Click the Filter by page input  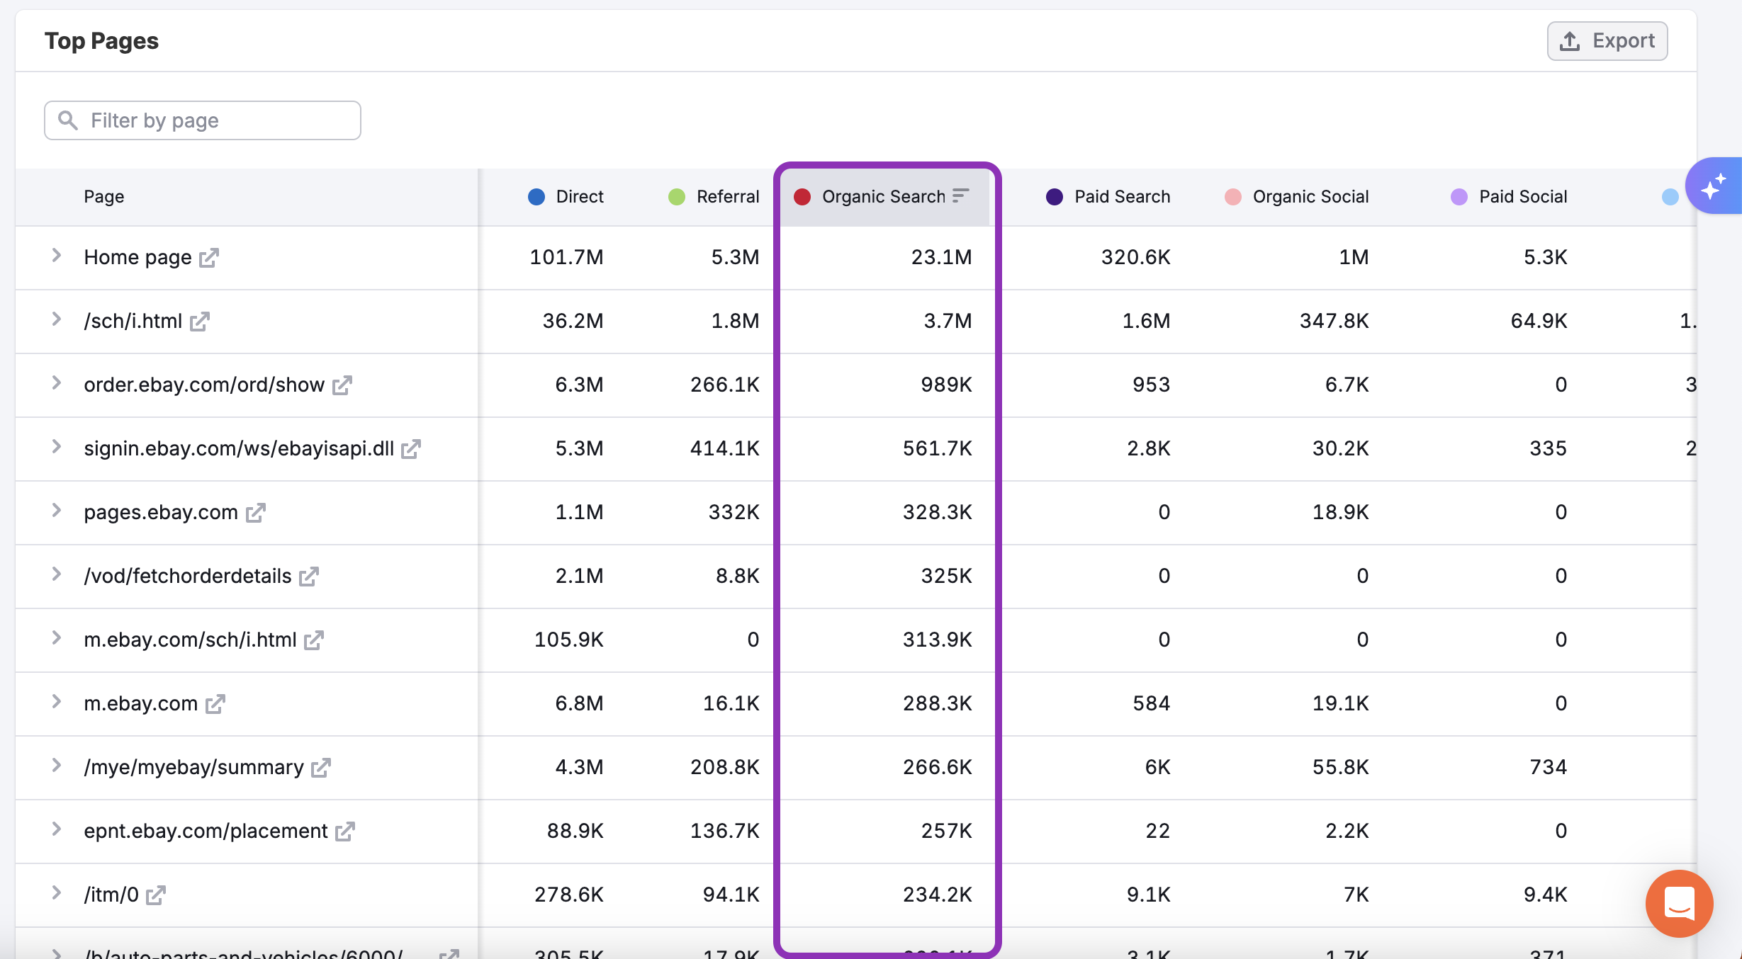[203, 120]
